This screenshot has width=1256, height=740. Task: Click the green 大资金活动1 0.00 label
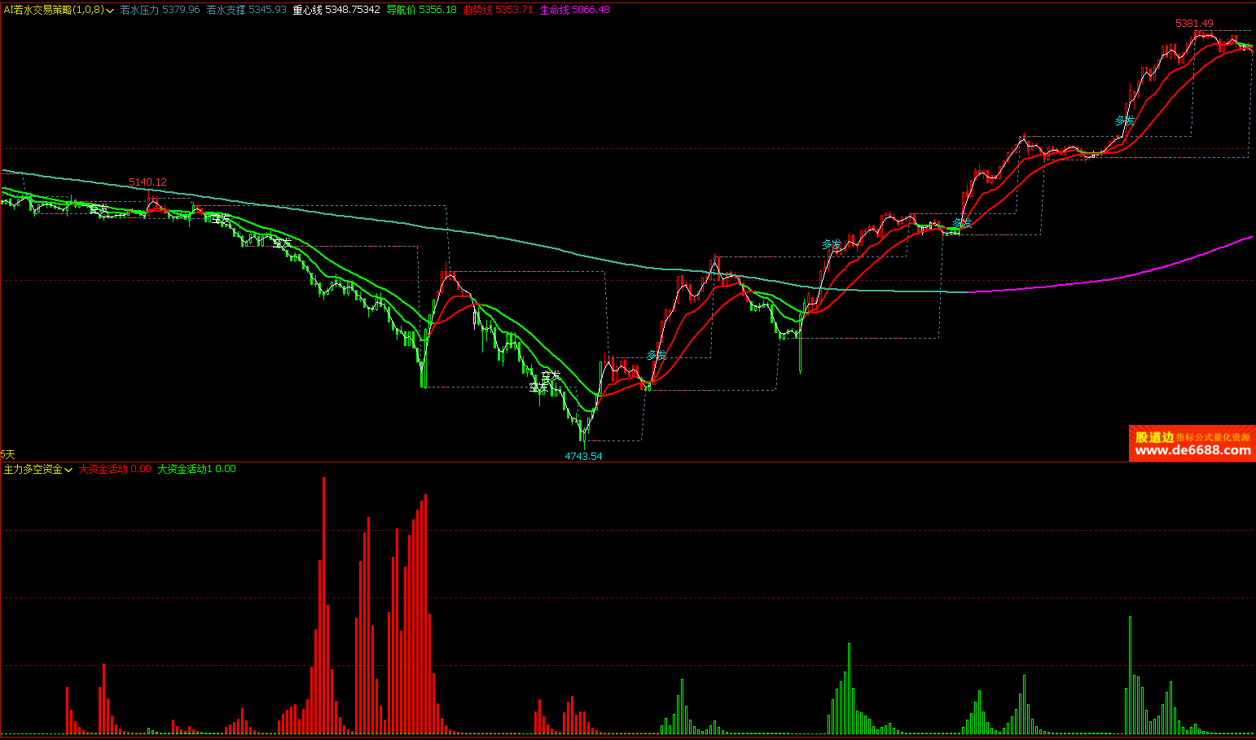click(196, 469)
